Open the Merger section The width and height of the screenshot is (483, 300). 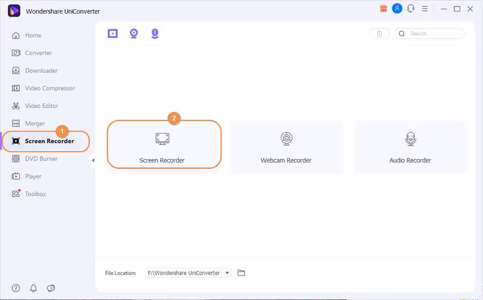pos(28,123)
